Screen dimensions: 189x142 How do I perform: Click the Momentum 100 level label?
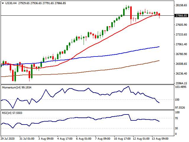coord(177,100)
